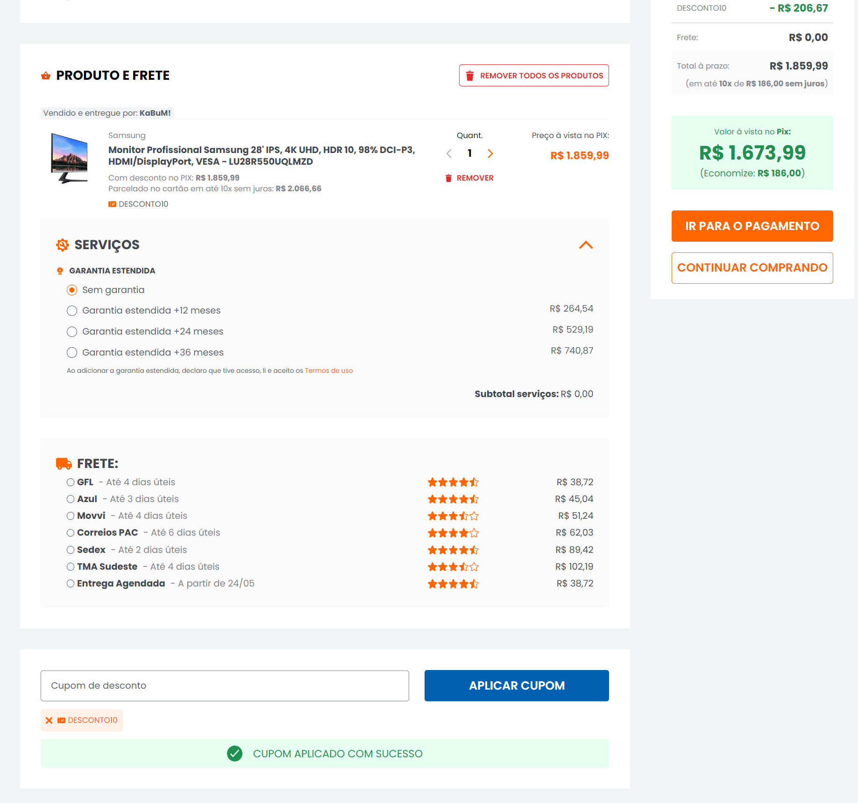Increase the monitor quantity with right arrow
858x803 pixels.
click(x=490, y=154)
